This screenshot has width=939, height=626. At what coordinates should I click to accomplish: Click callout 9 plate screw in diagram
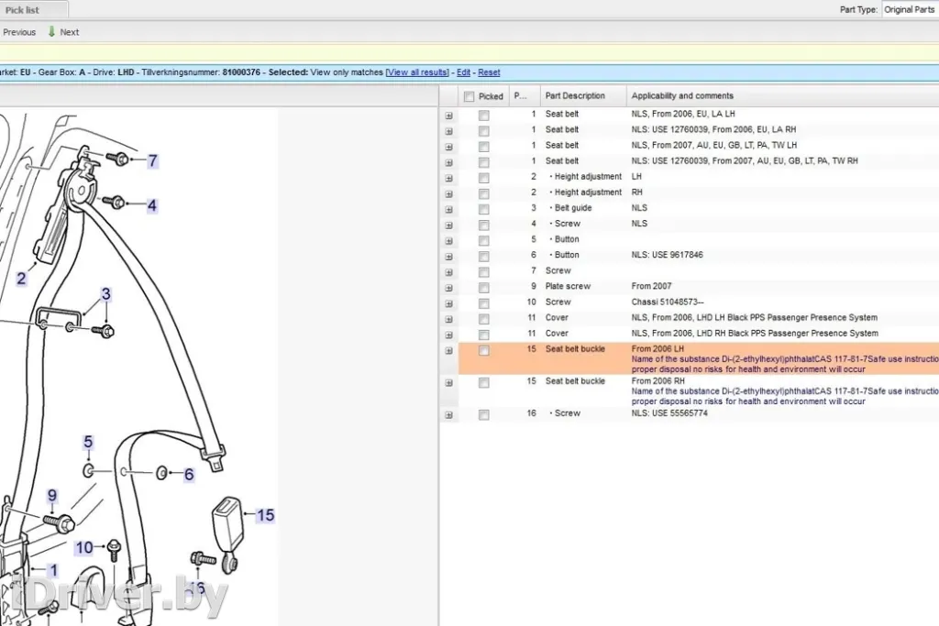tap(52, 496)
